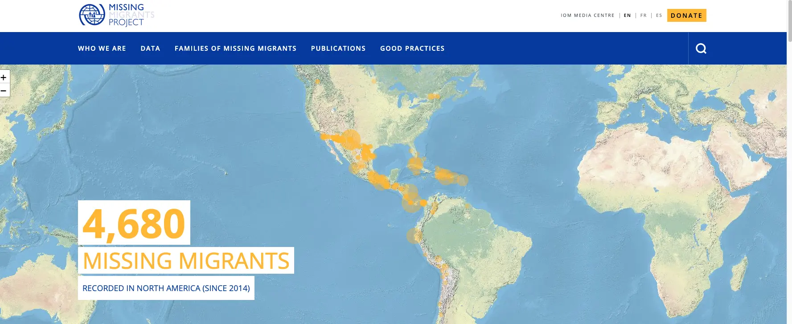Viewport: 792px width, 324px height.
Task: Go to Families of Missing Migrants
Action: 235,49
